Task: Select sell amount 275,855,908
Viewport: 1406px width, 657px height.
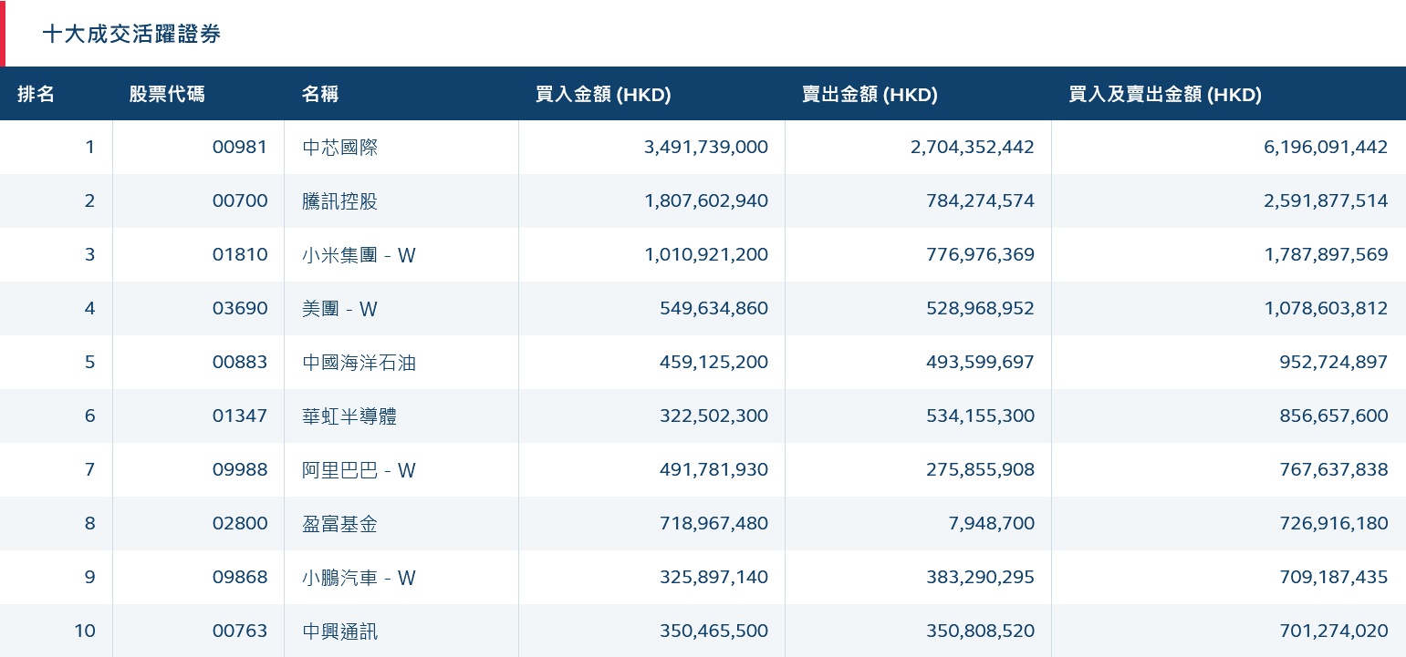Action: coord(982,469)
